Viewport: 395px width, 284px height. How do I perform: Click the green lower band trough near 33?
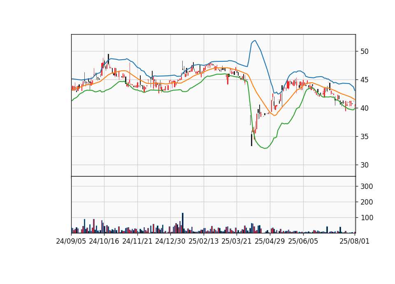(265, 148)
